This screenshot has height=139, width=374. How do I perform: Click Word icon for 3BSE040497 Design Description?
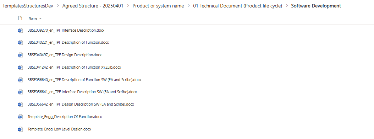point(20,55)
